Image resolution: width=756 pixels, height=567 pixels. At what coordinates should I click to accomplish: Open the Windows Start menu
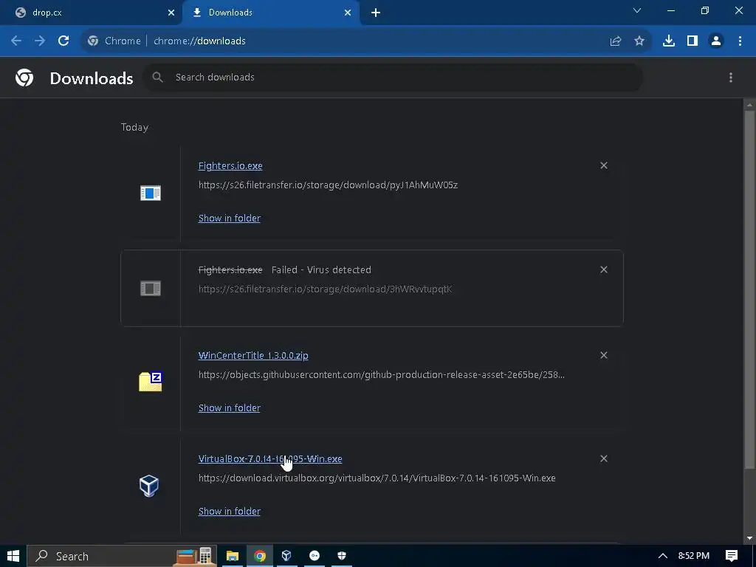[x=13, y=556]
